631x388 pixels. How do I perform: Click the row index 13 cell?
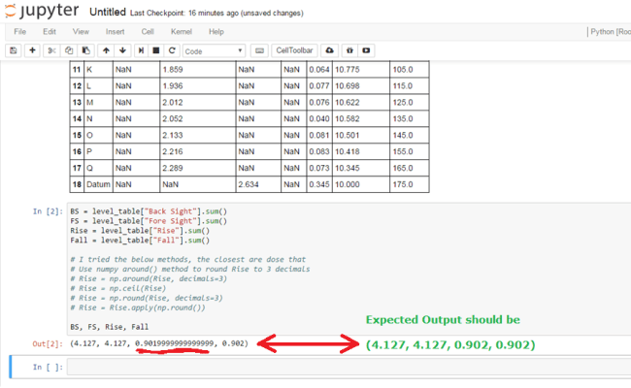pos(77,103)
